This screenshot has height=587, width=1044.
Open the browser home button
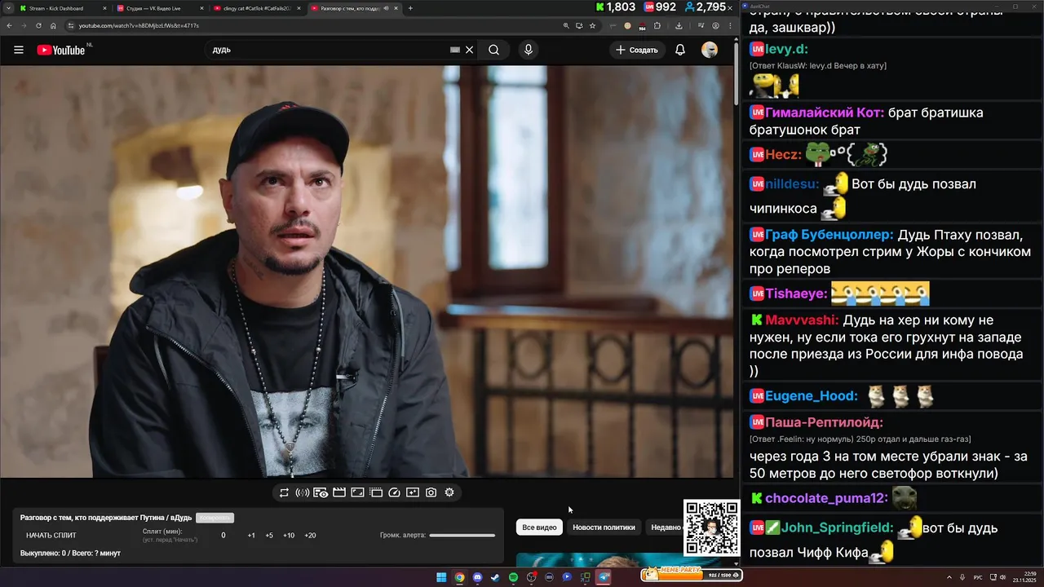click(53, 25)
